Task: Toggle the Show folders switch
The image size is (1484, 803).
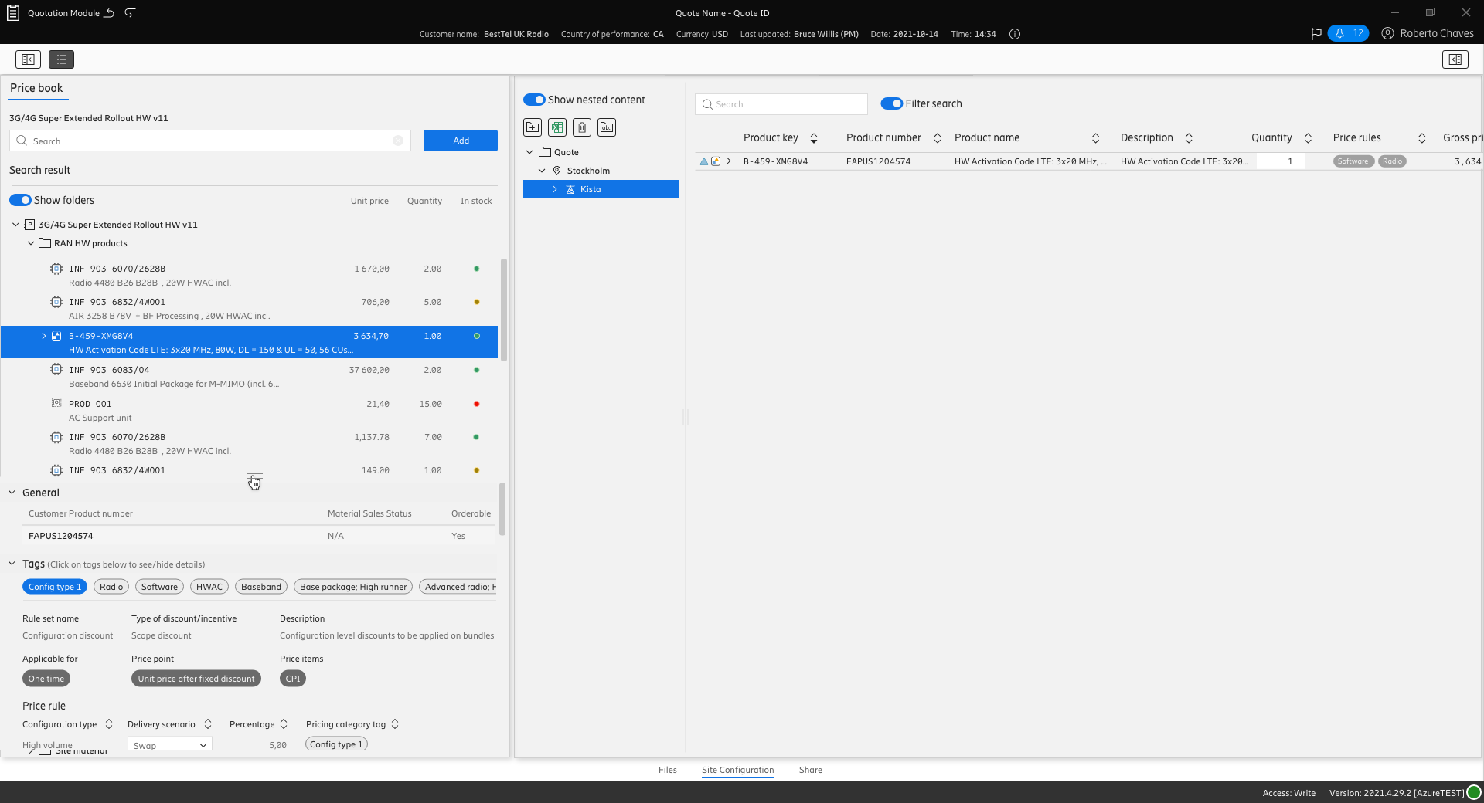Action: point(21,200)
